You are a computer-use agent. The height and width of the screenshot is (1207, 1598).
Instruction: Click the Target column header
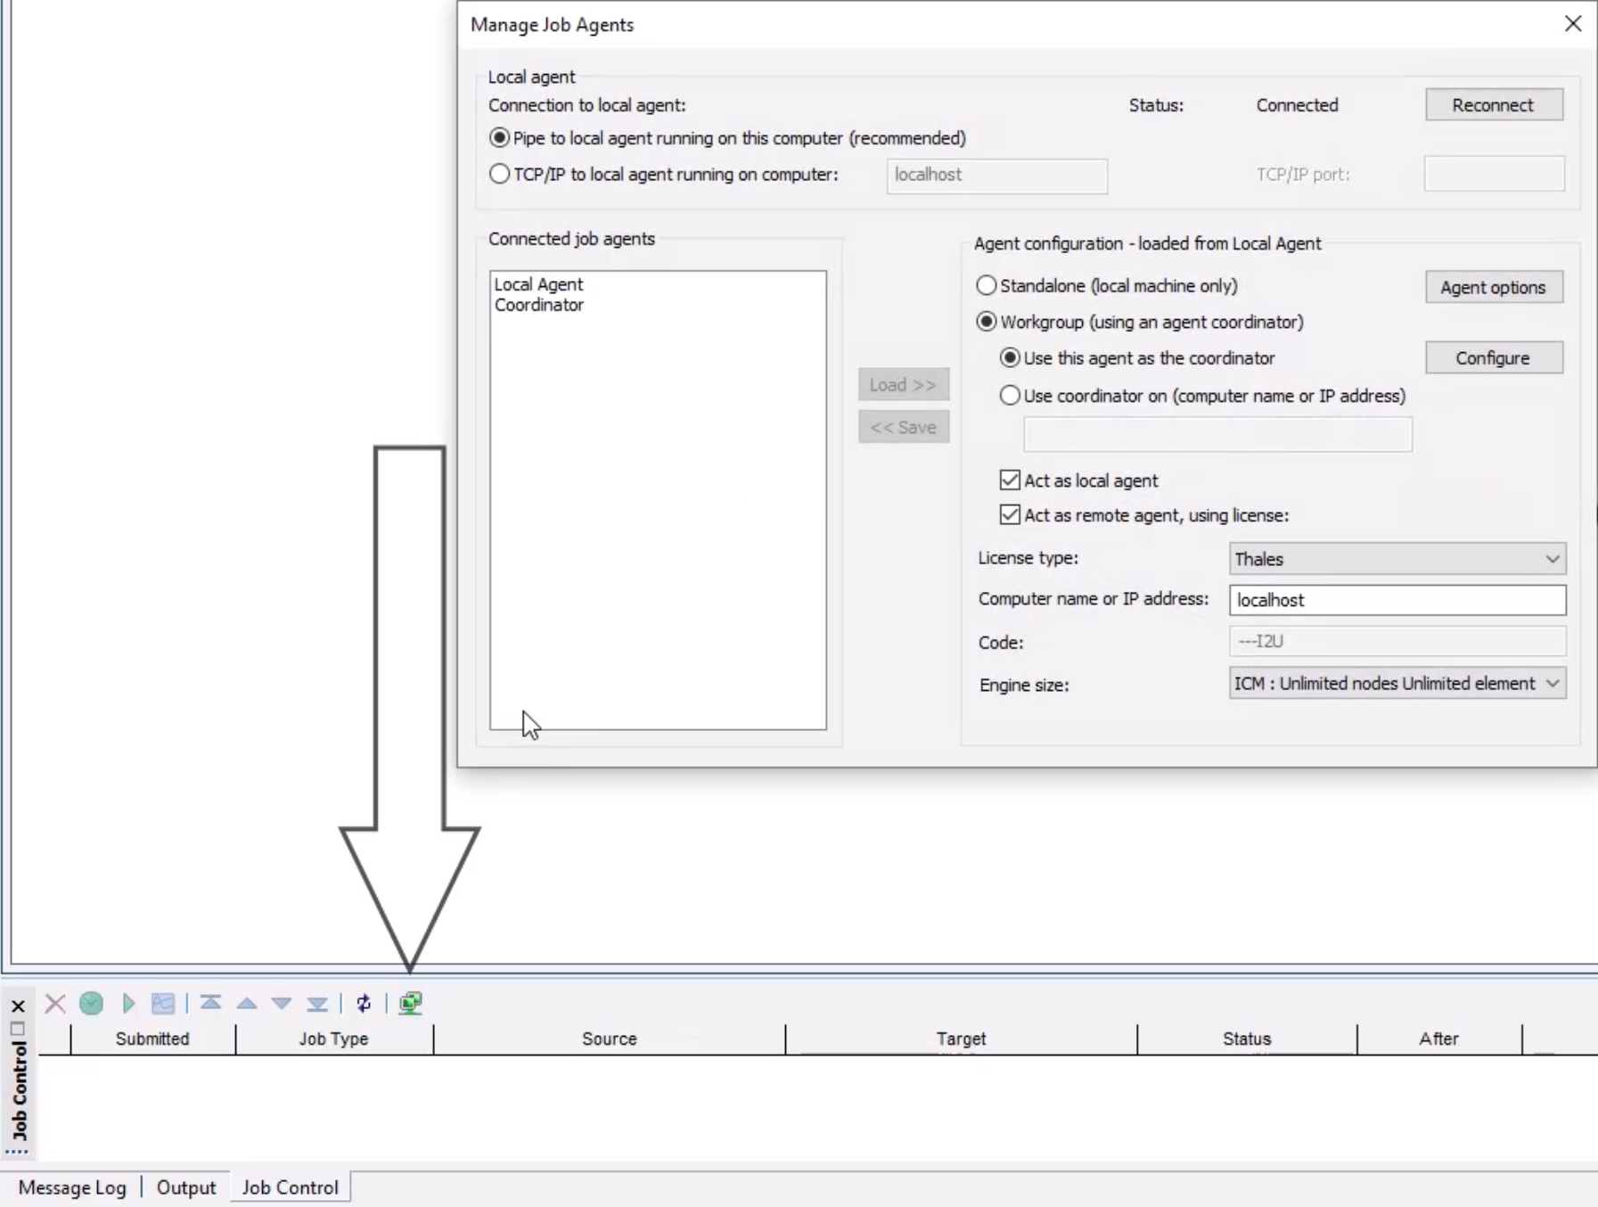coord(961,1039)
